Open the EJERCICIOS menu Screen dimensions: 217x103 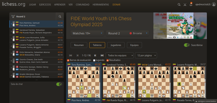(x=45, y=5)
